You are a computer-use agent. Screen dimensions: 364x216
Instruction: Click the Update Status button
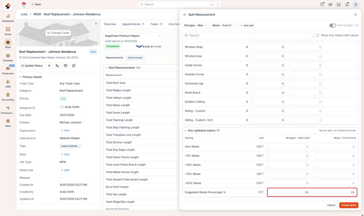(x=32, y=66)
